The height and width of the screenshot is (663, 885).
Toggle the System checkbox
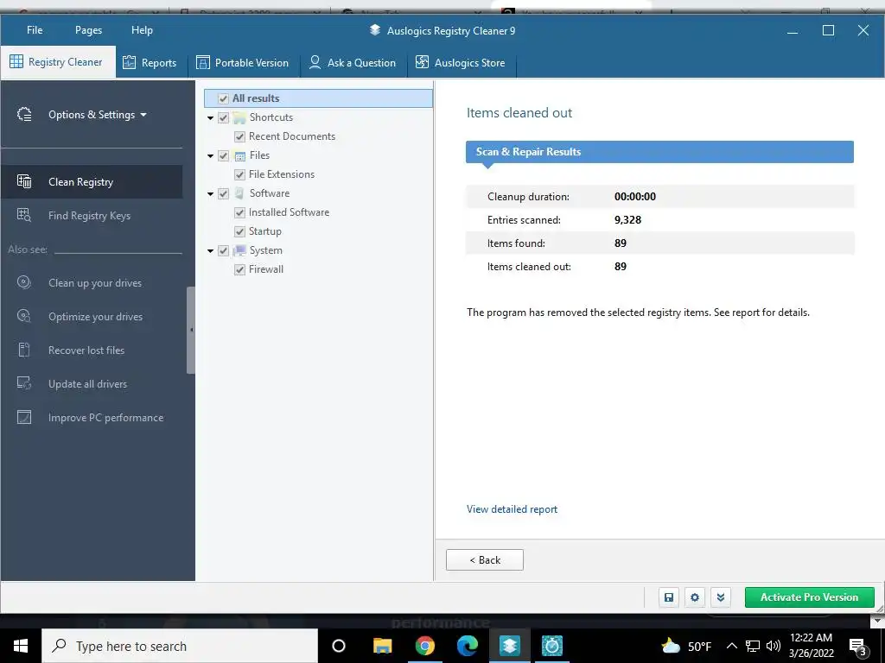[x=224, y=251]
